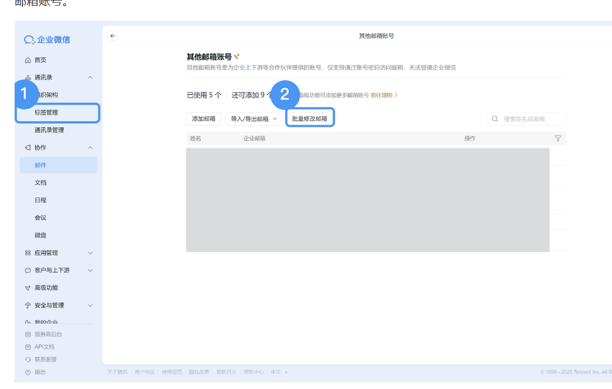Click the back arrow above 其他邮箱账号
The height and width of the screenshot is (389, 612).
[112, 35]
